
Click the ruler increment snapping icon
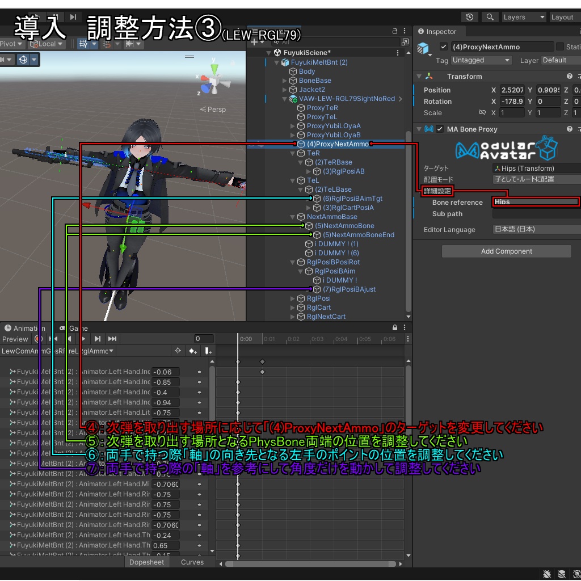pos(129,44)
